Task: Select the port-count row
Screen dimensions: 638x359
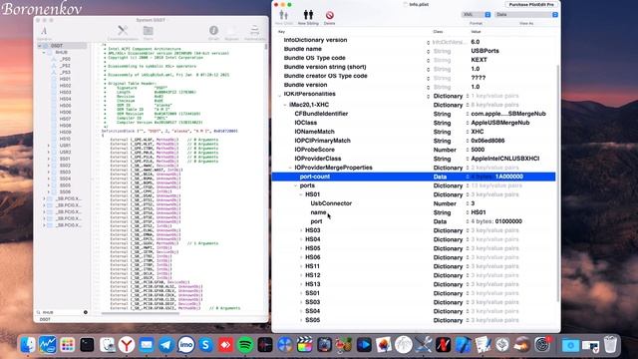Action: pos(414,177)
